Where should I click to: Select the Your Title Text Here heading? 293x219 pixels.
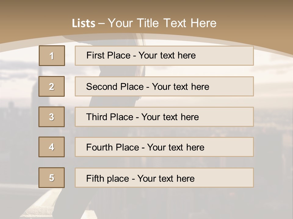(162, 23)
